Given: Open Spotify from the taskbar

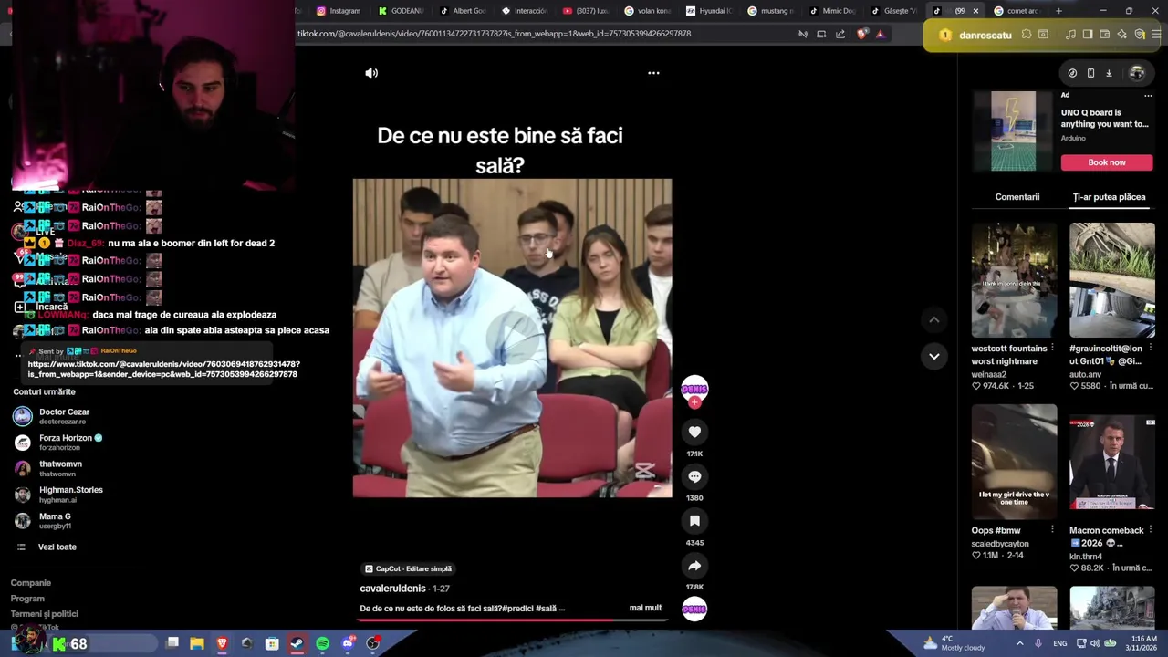Looking at the screenshot, I should (x=322, y=643).
